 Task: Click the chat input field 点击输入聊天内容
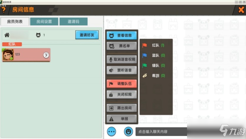(161, 132)
